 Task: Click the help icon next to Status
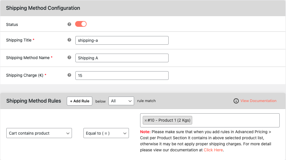[x=69, y=24]
